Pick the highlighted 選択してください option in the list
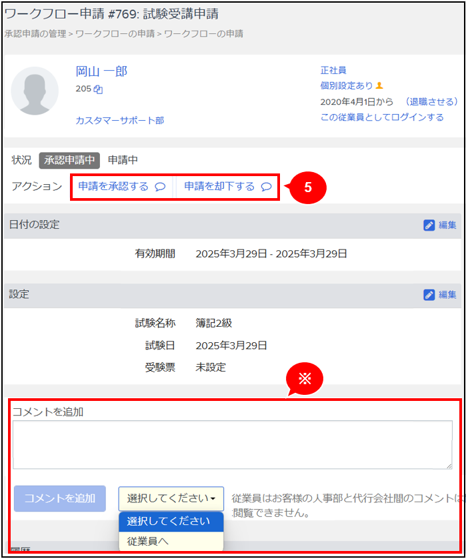Screen dimensions: 466x559 click(x=171, y=521)
